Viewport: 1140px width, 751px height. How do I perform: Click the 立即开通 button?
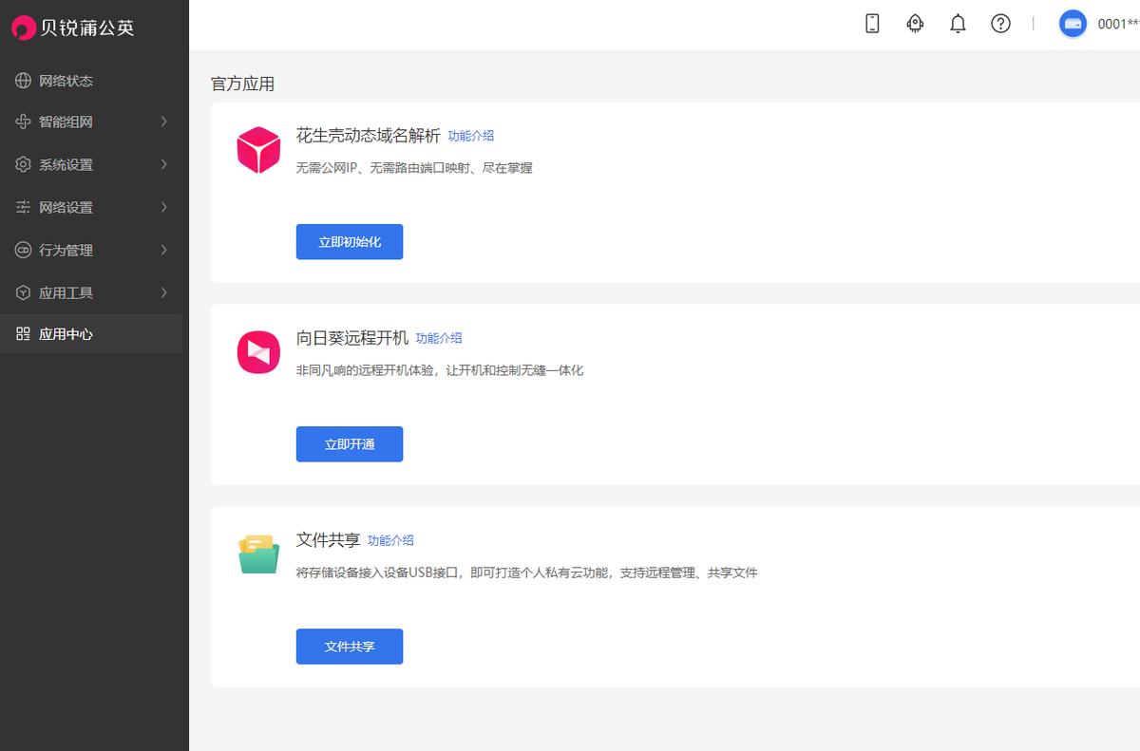coord(350,443)
